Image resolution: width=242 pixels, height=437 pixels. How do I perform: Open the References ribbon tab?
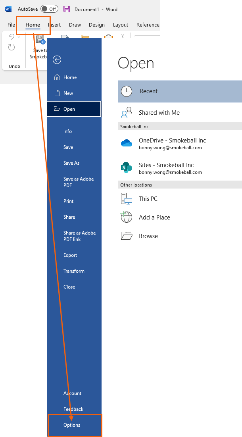pyautogui.click(x=148, y=25)
